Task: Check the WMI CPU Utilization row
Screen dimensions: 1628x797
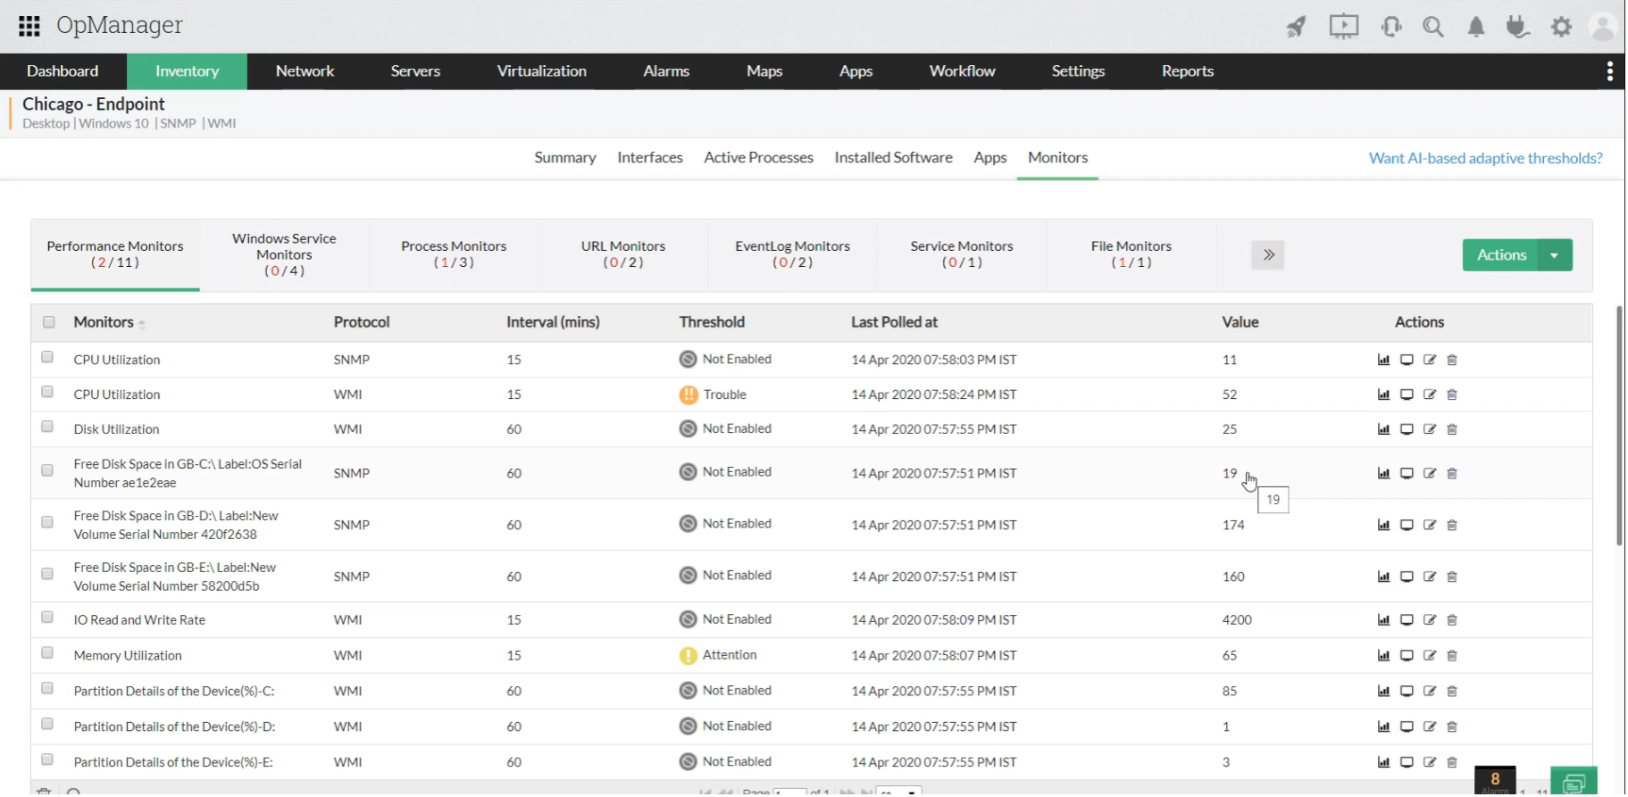Action: click(x=47, y=392)
